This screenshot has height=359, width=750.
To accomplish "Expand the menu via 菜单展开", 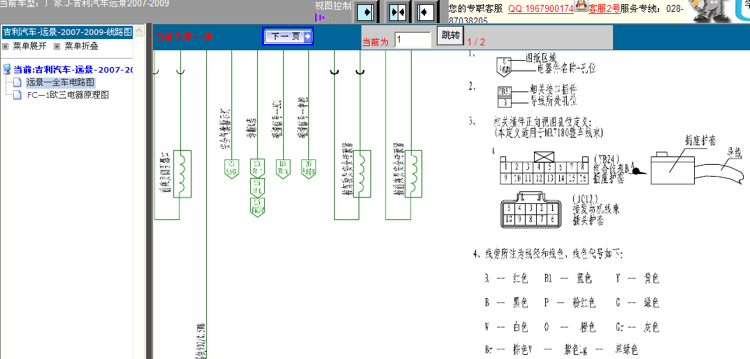I will pyautogui.click(x=29, y=46).
